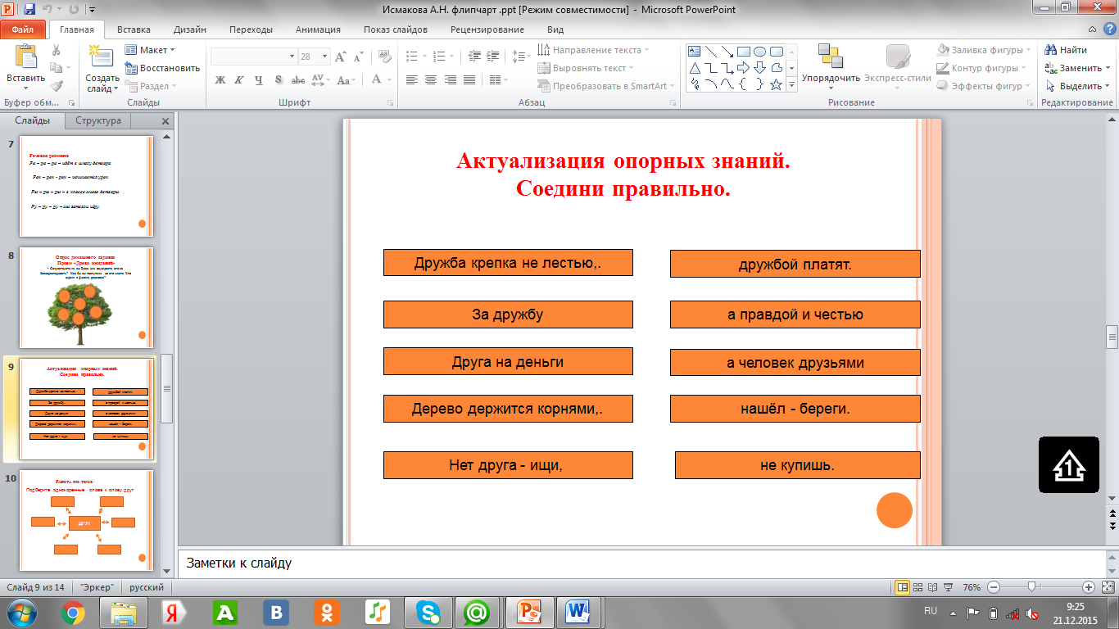1119x629 pixels.
Task: Increase list indent level
Action: (491, 57)
